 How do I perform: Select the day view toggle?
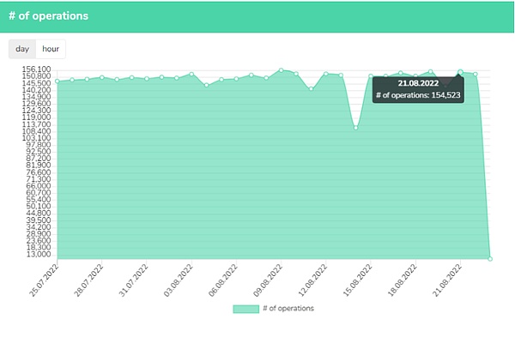tap(22, 49)
